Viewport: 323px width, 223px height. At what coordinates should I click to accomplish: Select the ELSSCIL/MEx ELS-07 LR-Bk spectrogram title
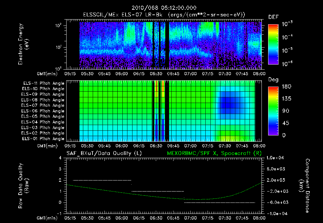click(164, 15)
